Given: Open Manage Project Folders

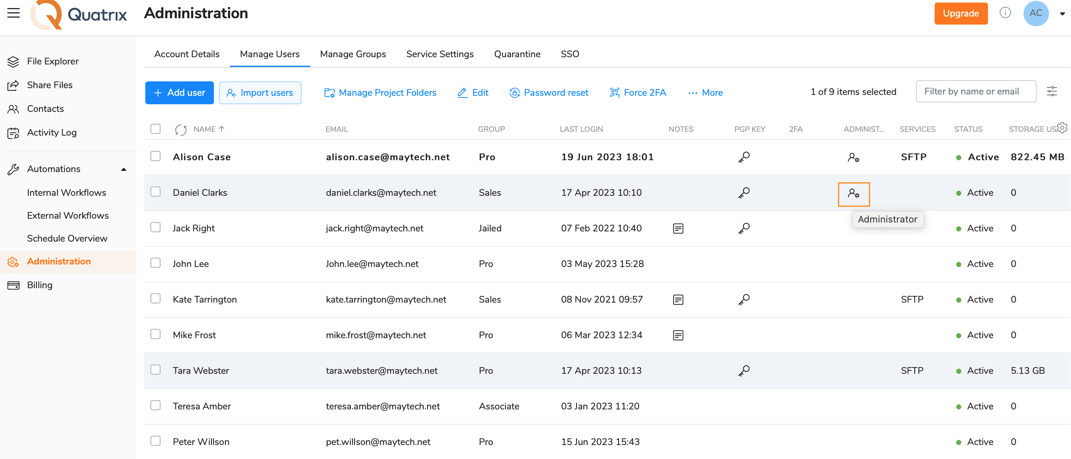Looking at the screenshot, I should (380, 92).
